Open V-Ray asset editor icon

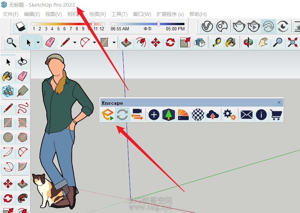tap(207, 26)
